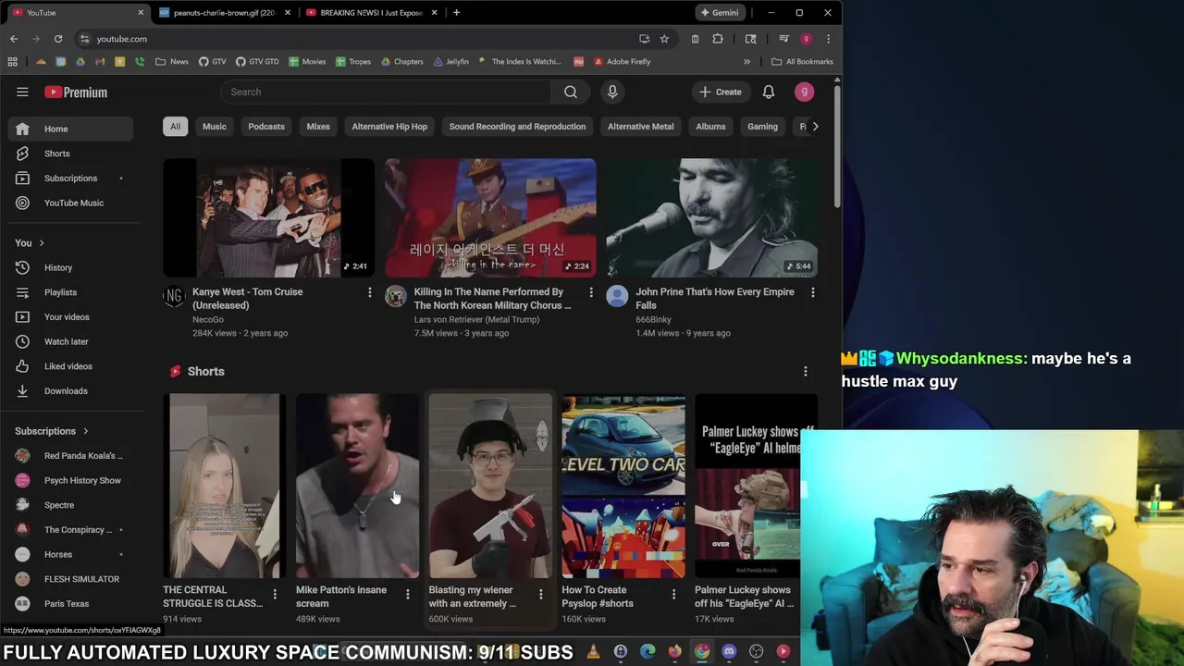Screen dimensions: 1184x666
Task: Open options for Blasting my wiener short
Action: tap(541, 594)
